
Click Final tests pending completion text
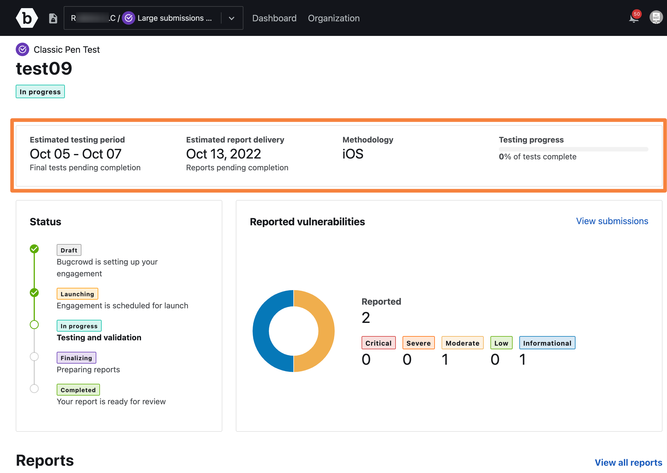85,168
